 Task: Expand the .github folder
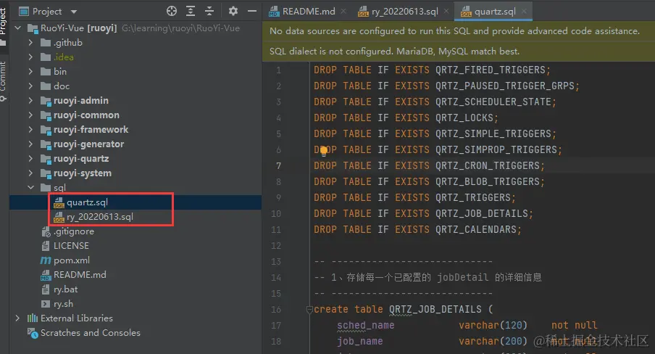click(30, 43)
